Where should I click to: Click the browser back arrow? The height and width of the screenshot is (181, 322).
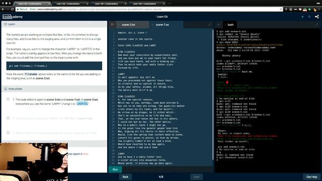coord(3,9)
